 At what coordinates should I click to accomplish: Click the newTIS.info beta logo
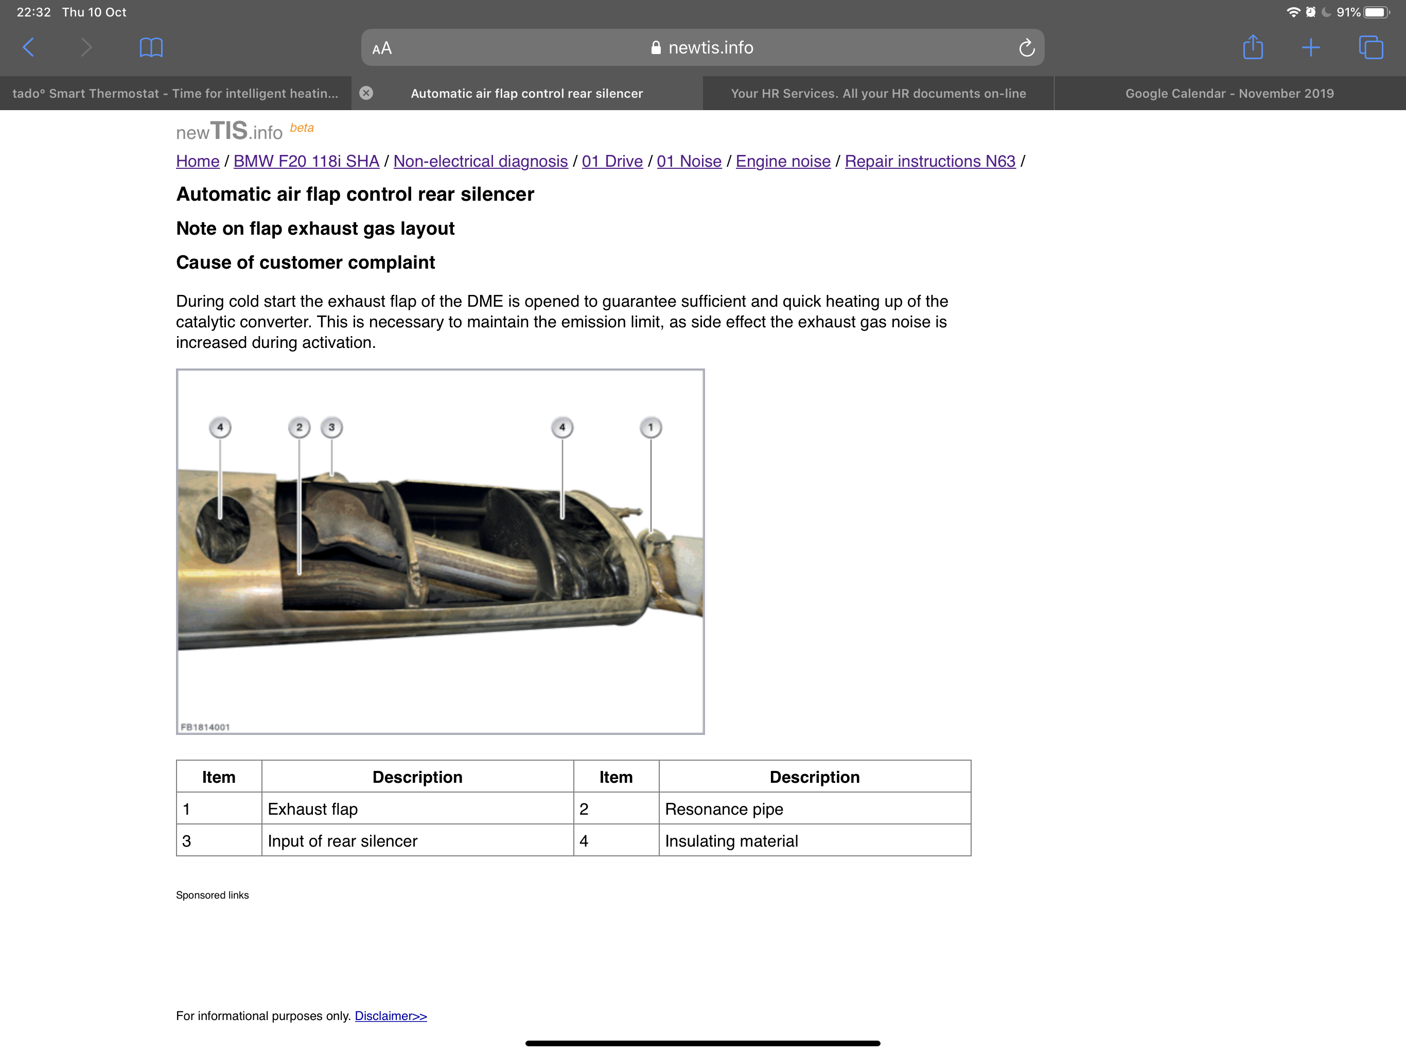click(245, 131)
